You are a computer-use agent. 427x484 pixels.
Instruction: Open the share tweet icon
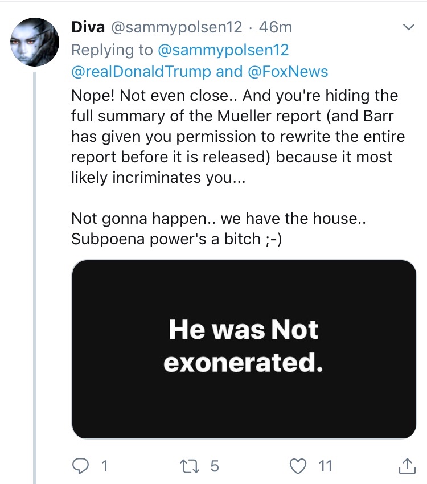click(407, 466)
